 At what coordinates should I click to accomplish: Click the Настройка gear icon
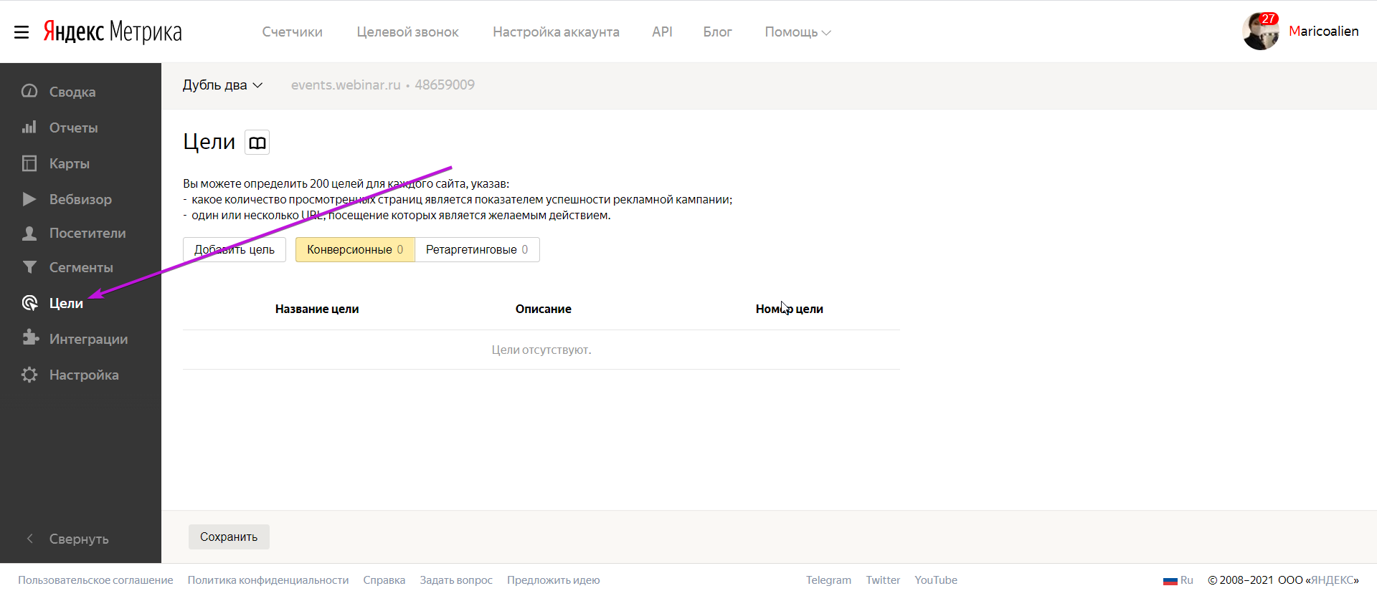(x=29, y=375)
